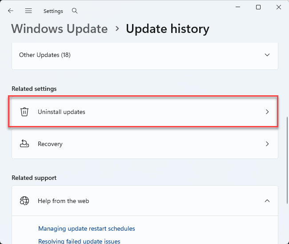The image size is (289, 244).
Task: Maximize the Settings window
Action: click(x=258, y=7)
